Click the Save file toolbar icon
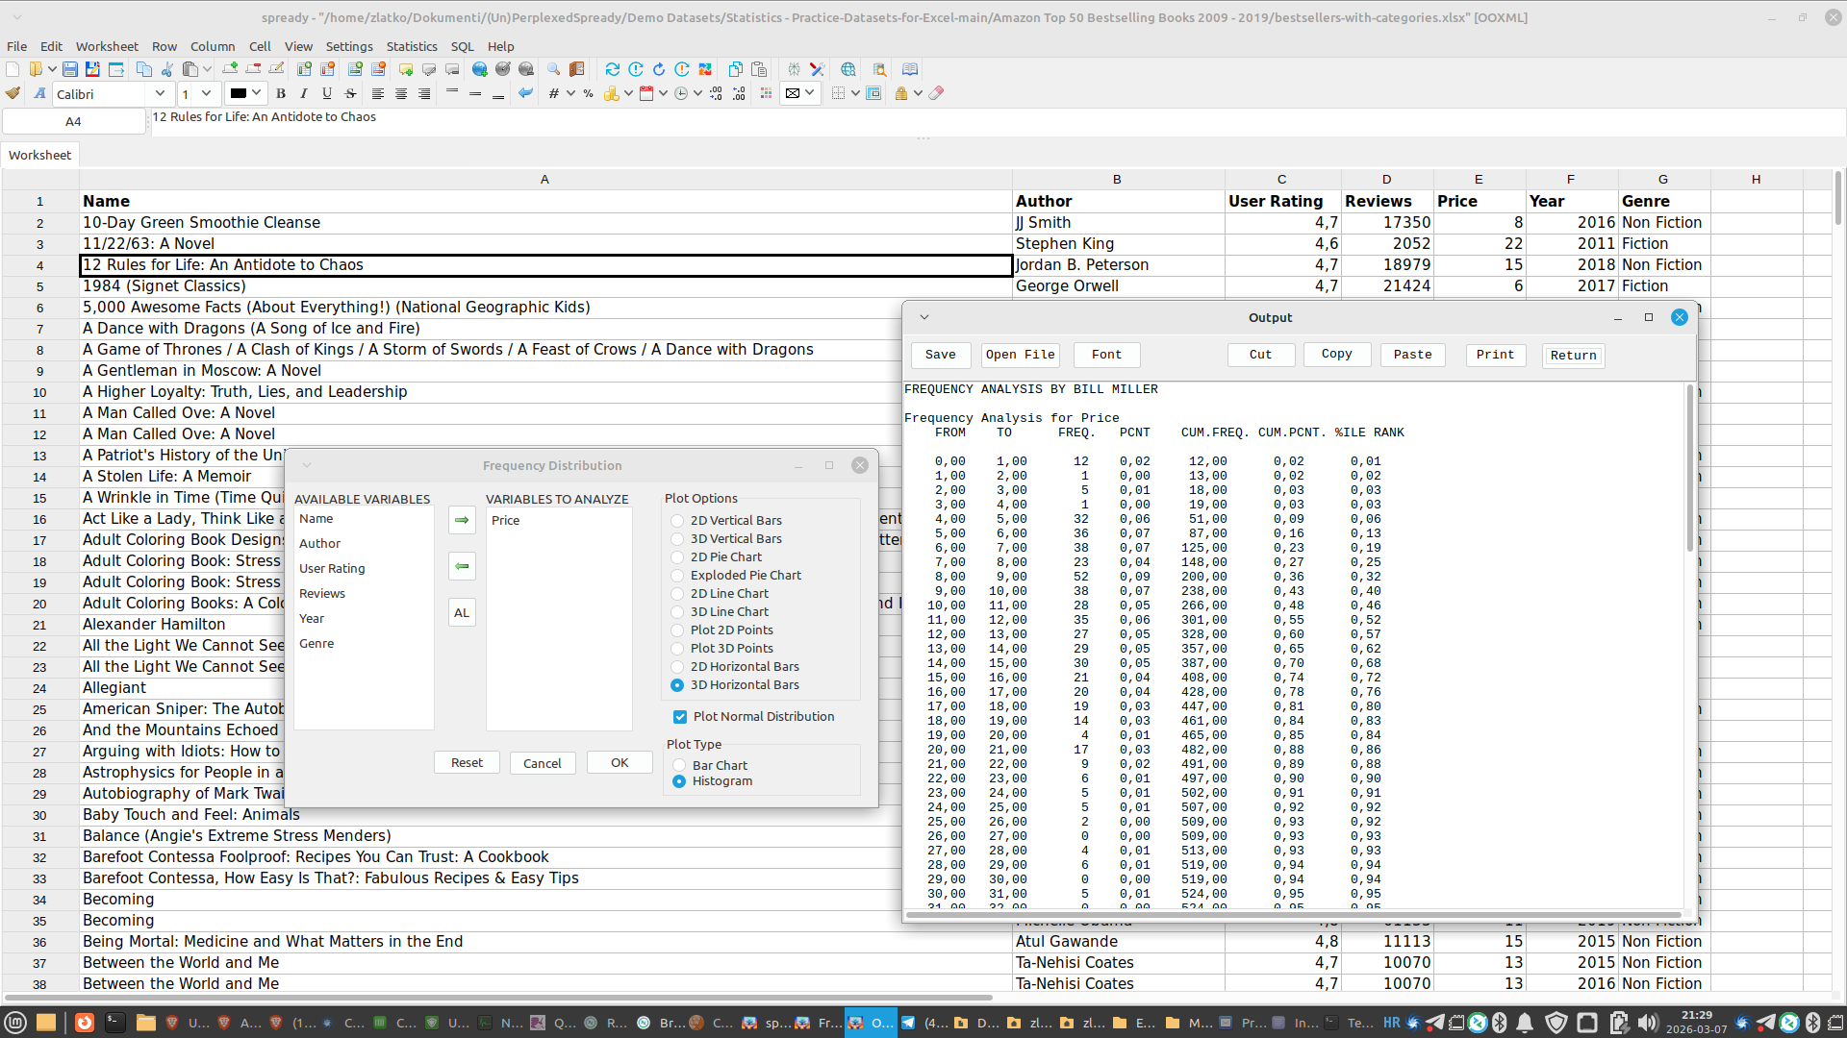Image resolution: width=1847 pixels, height=1038 pixels. pos(70,69)
